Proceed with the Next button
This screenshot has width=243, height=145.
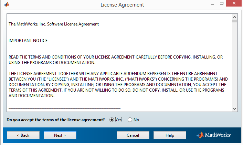60,135
